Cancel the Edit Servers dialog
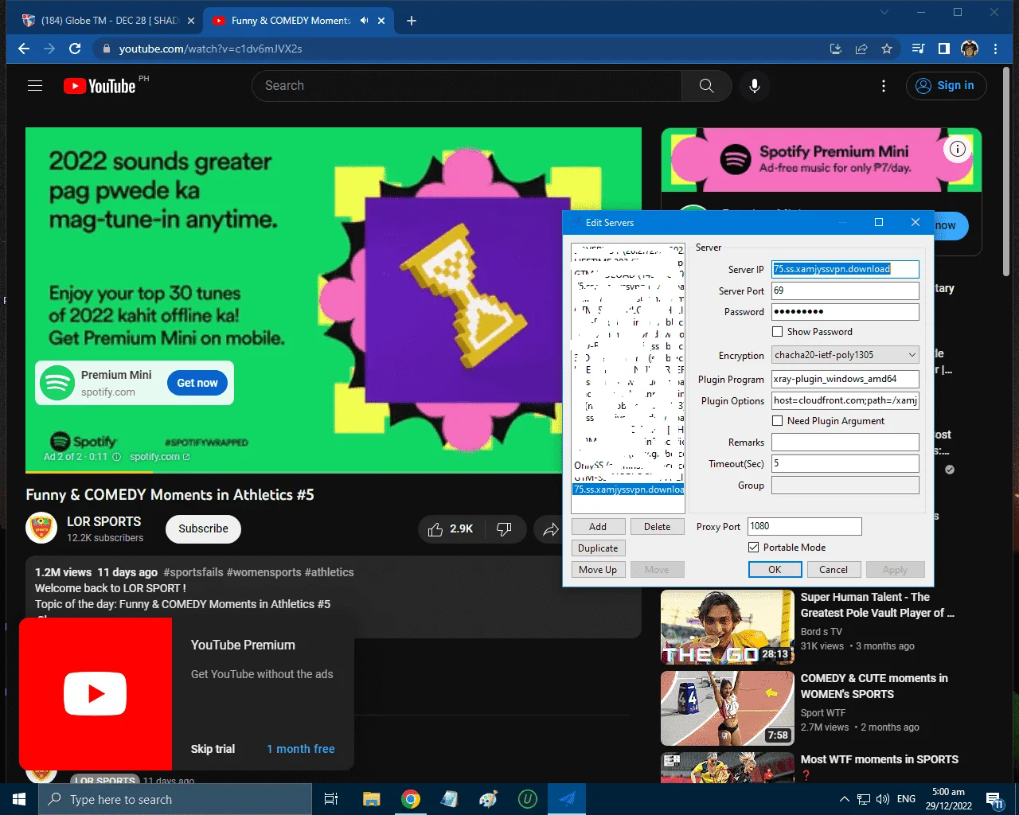Image resolution: width=1019 pixels, height=815 pixels. pos(834,570)
